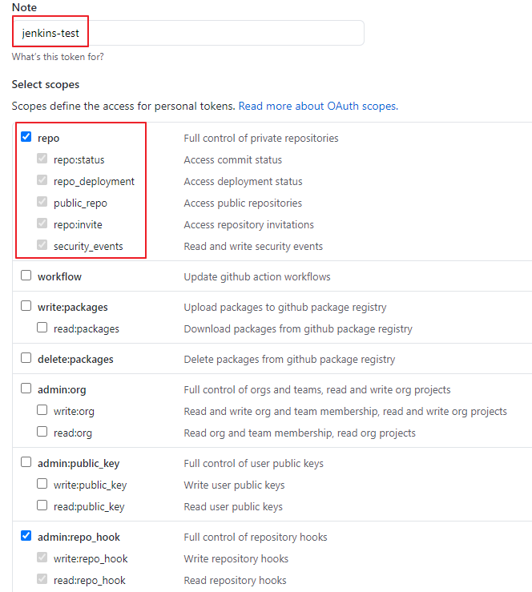Click the 'What's this token for?' hint
The image size is (532, 592).
[x=58, y=57]
